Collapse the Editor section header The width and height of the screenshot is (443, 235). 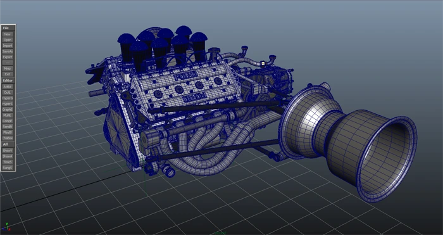[x=8, y=80]
